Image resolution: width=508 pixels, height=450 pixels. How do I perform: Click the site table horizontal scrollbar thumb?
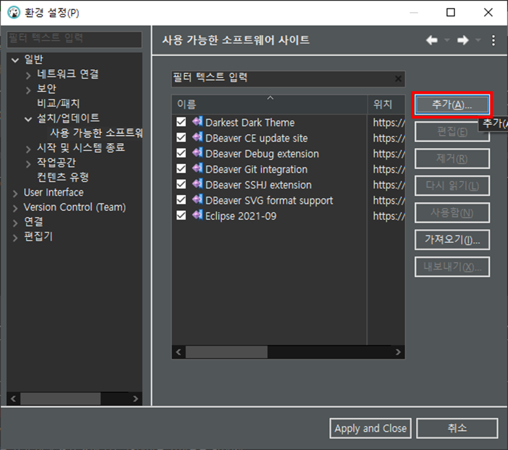click(x=226, y=352)
